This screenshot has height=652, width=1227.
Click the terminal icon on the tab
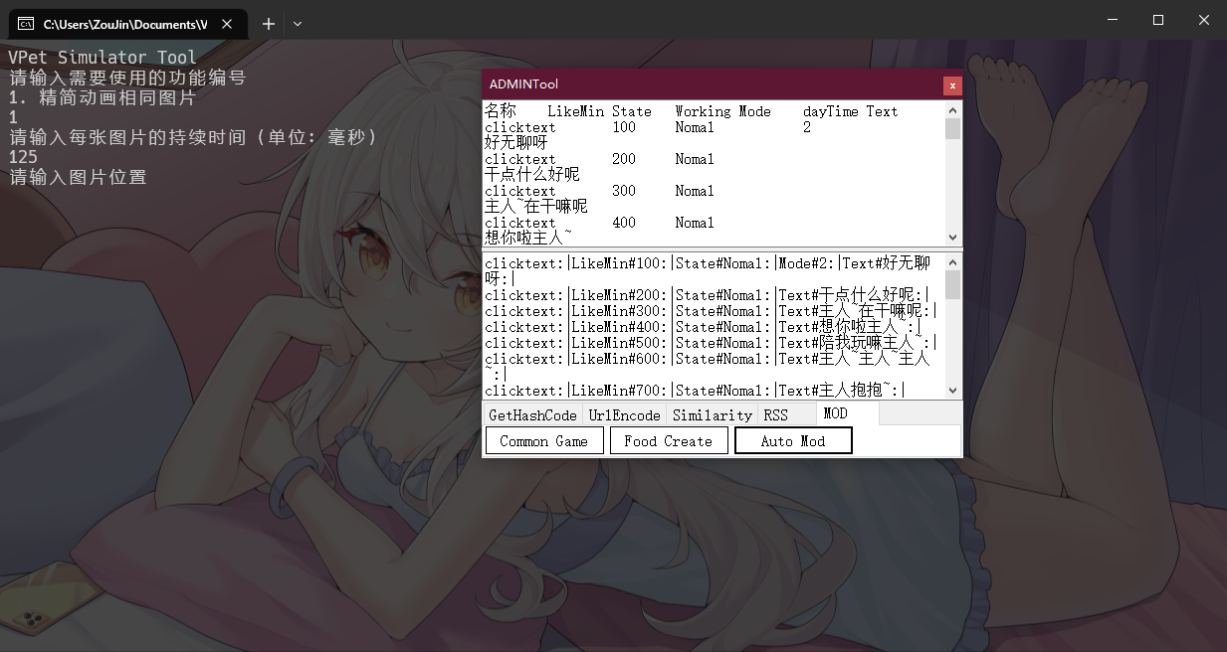click(26, 23)
